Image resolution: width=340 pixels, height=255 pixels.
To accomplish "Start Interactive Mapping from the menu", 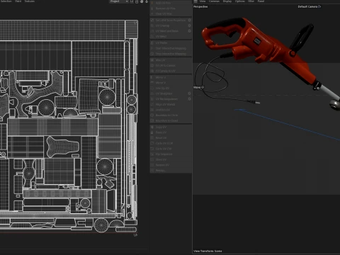I will (x=171, y=48).
